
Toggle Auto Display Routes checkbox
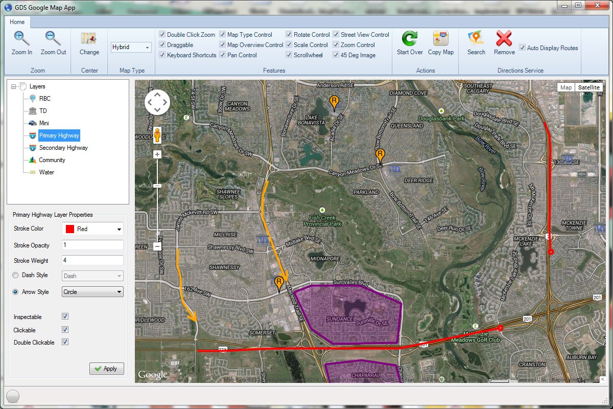point(522,48)
